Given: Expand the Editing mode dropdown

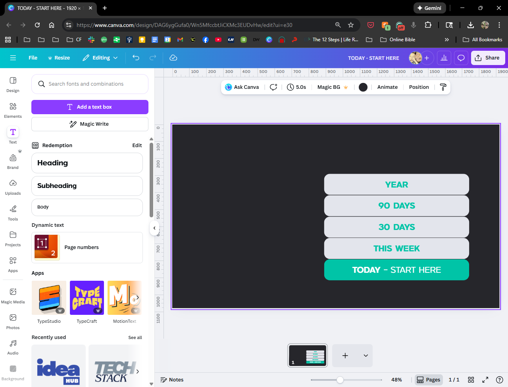Looking at the screenshot, I should coord(100,58).
